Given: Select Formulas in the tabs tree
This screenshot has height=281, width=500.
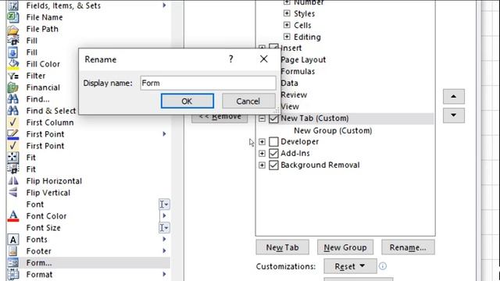Looking at the screenshot, I should [298, 71].
